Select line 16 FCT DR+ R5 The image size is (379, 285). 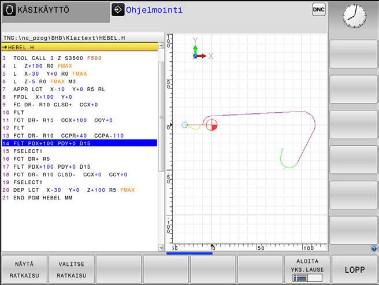80,159
